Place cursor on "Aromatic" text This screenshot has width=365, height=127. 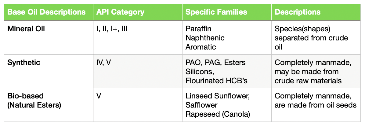click(201, 47)
